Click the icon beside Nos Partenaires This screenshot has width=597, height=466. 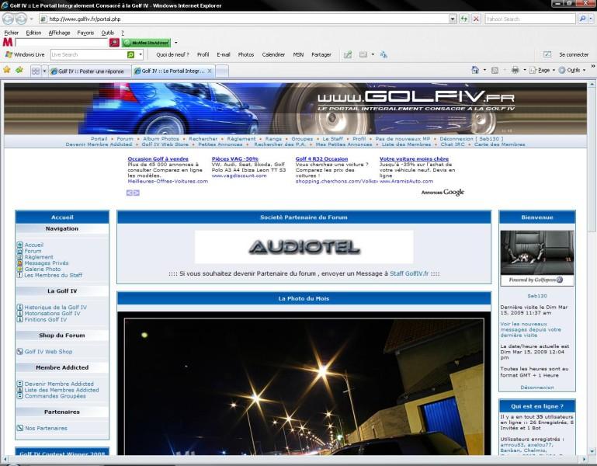[20, 428]
